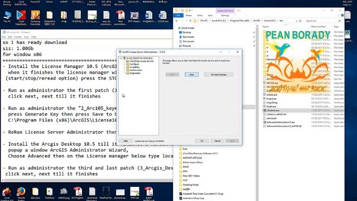This screenshot has height=201, width=357.
Task: Open the Samsung Kies (Lite) desktop icon
Action: click(35, 17)
